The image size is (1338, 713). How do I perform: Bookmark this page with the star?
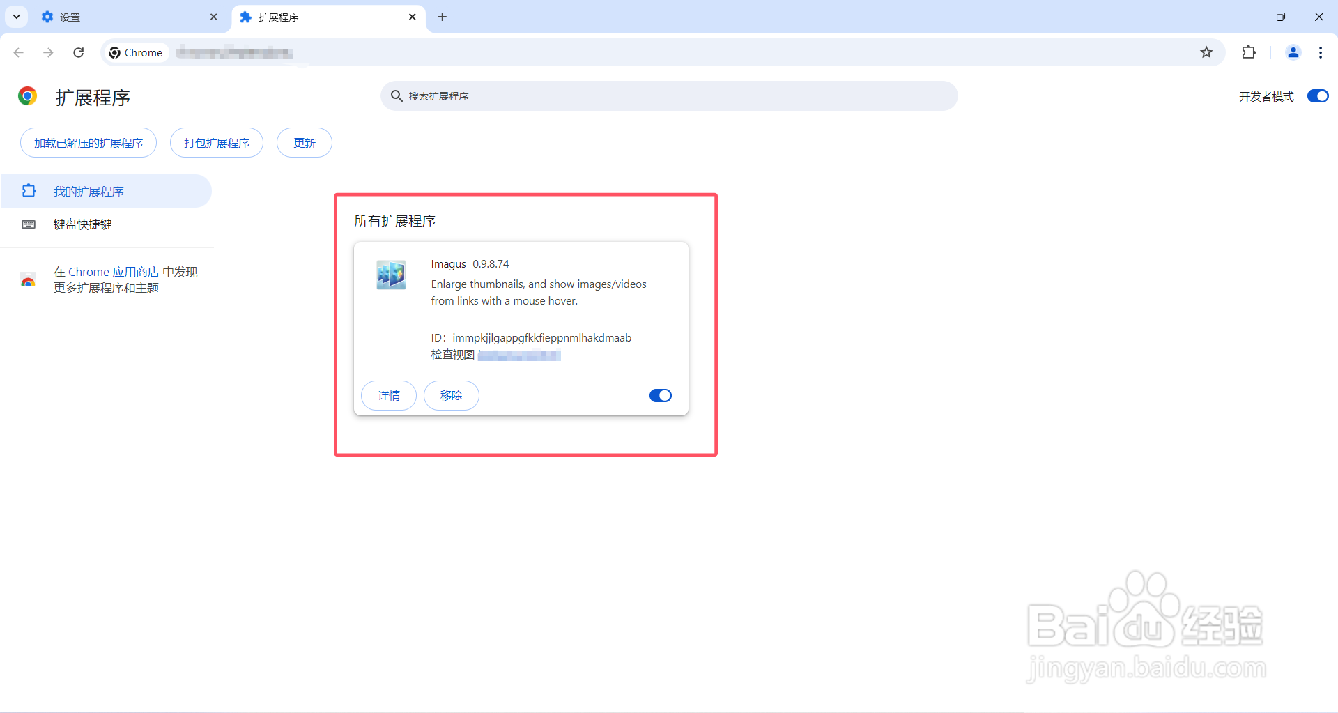(x=1206, y=52)
